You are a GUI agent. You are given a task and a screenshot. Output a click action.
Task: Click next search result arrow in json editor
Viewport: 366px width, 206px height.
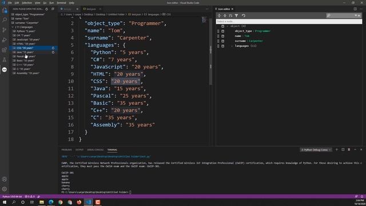(x=356, y=15)
